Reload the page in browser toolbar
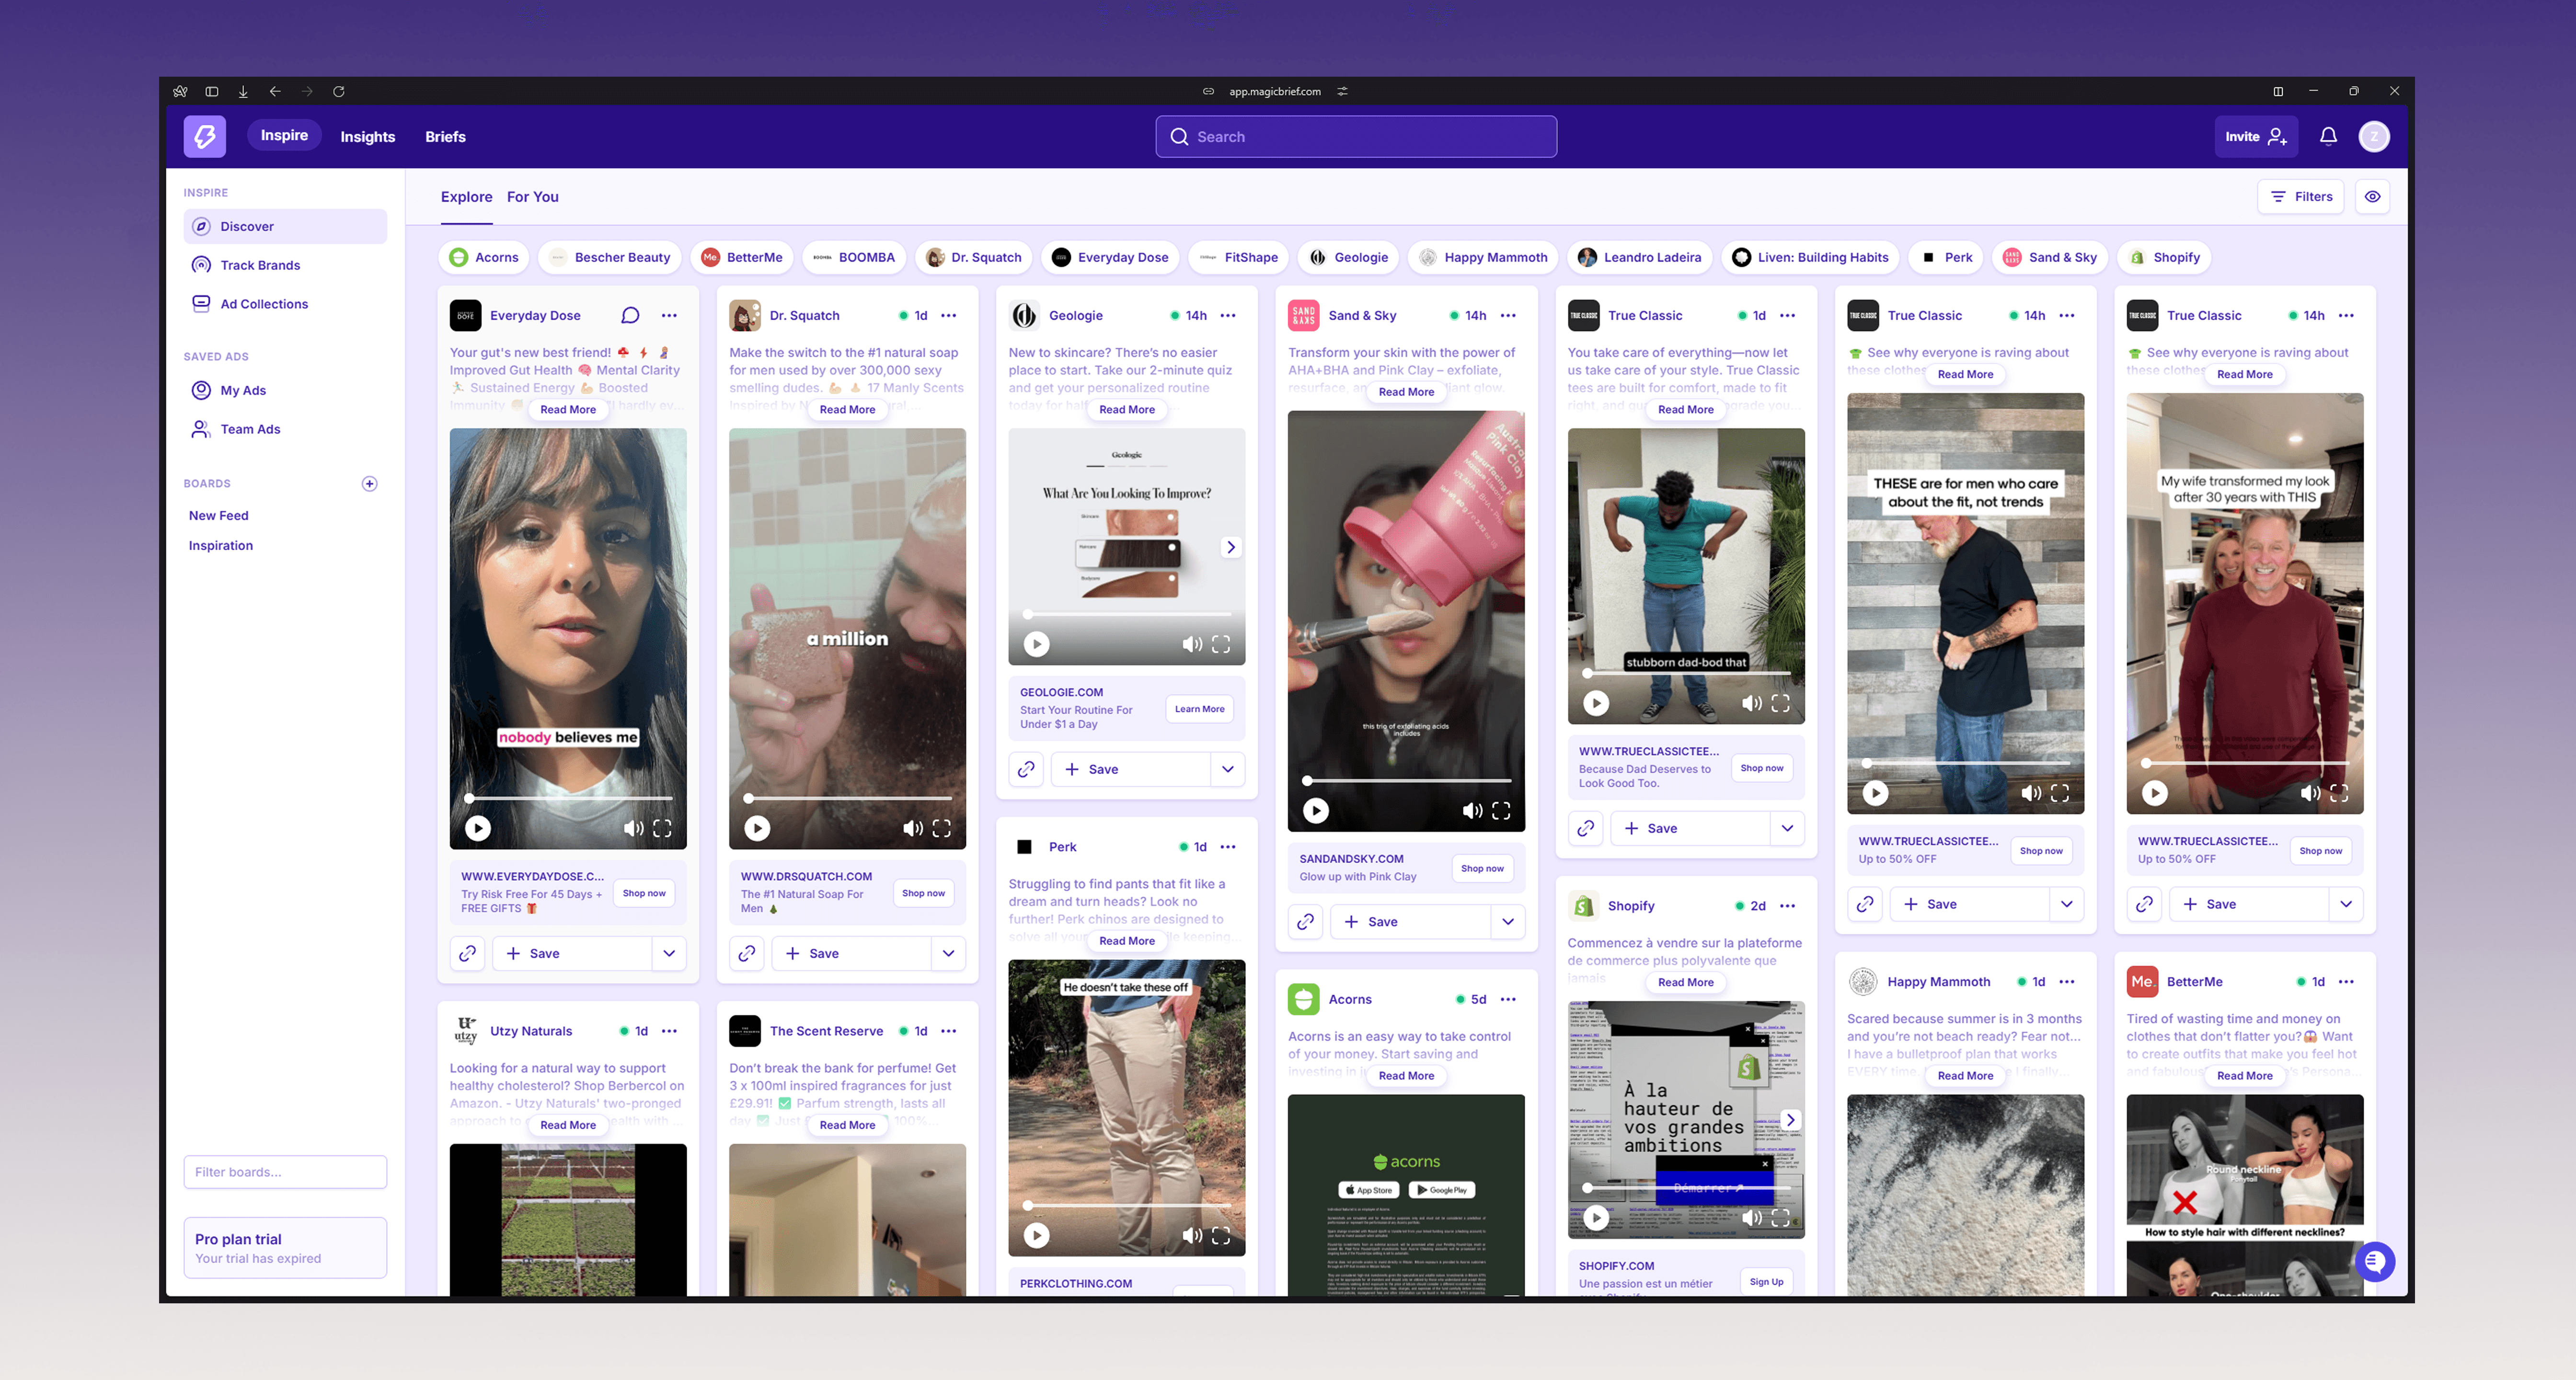Image resolution: width=2576 pixels, height=1380 pixels. pos(339,91)
